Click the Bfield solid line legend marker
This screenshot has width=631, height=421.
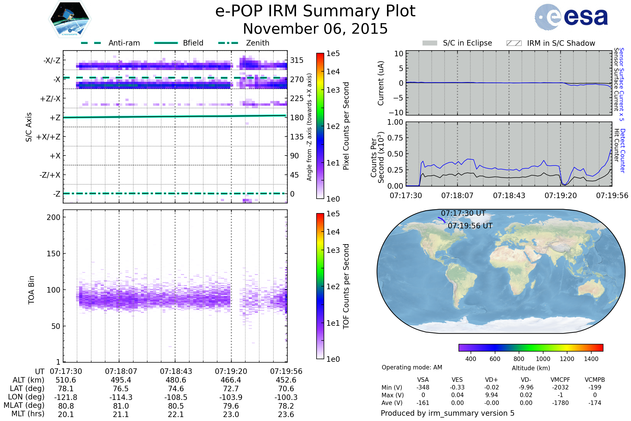click(166, 43)
